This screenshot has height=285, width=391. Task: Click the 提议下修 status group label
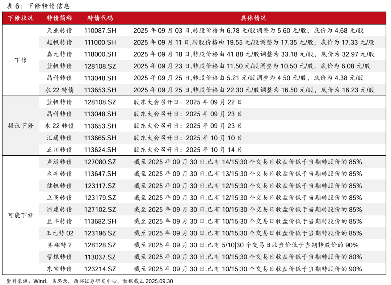21,126
